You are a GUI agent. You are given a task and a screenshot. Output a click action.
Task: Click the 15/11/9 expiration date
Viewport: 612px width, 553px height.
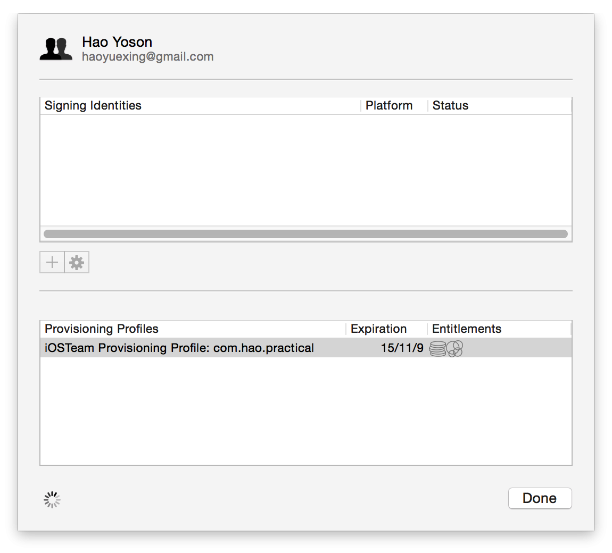402,348
